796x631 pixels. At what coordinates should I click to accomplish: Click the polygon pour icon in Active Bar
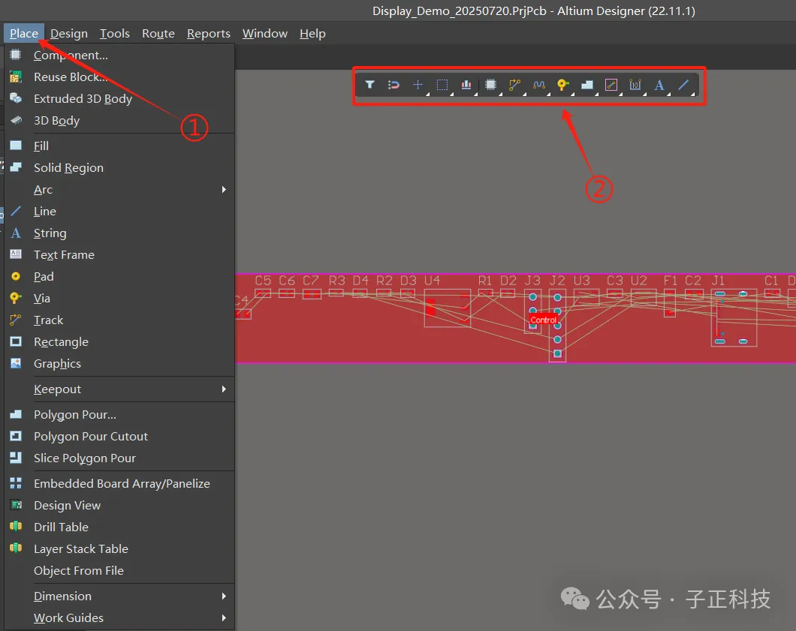click(x=586, y=85)
